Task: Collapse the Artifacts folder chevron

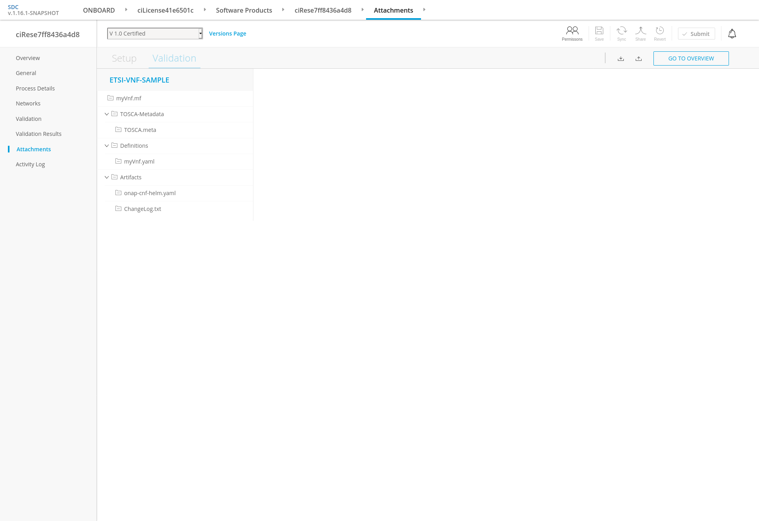Action: pyautogui.click(x=107, y=177)
